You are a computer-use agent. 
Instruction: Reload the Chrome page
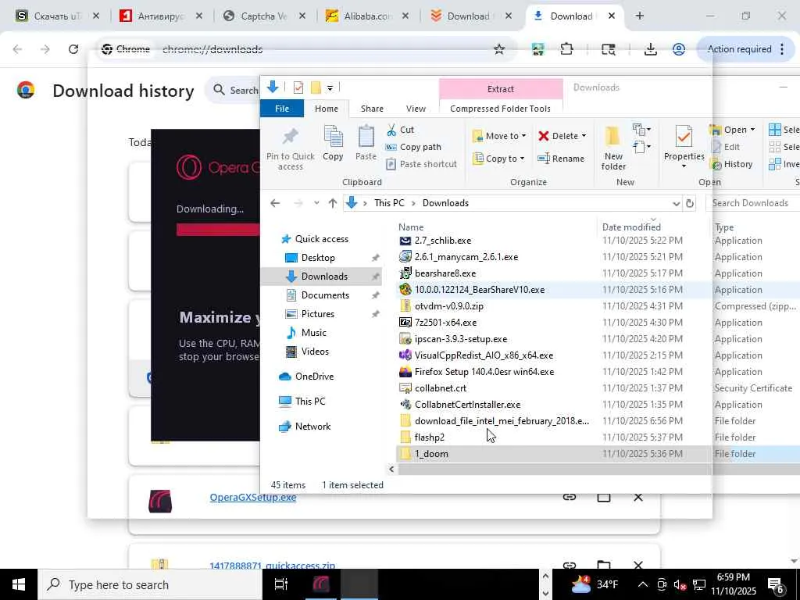(x=73, y=49)
